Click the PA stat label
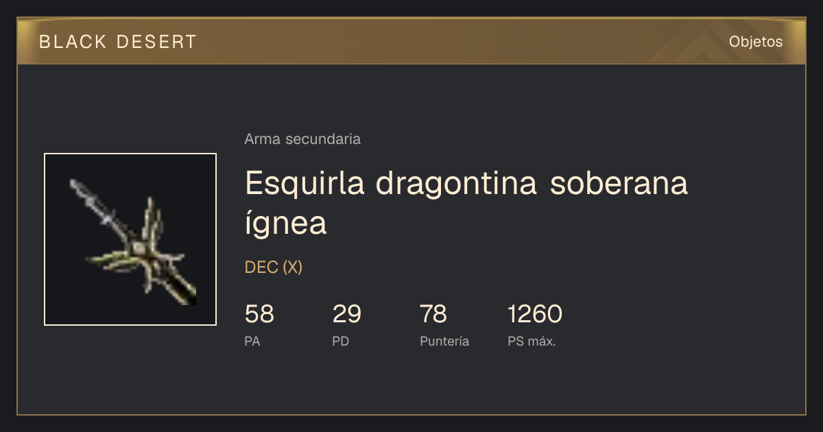 (x=252, y=341)
